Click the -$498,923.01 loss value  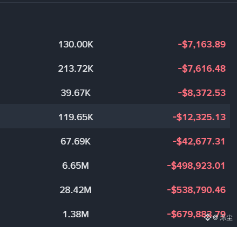pos(196,166)
